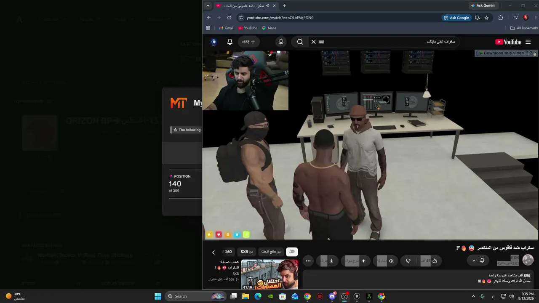Install app icon in the address bar
539x303 pixels.
click(478, 18)
